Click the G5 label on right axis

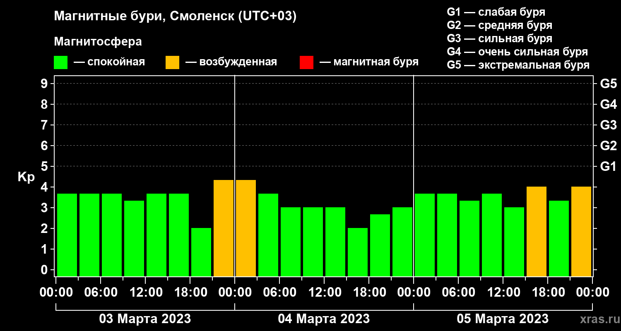pyautogui.click(x=608, y=84)
